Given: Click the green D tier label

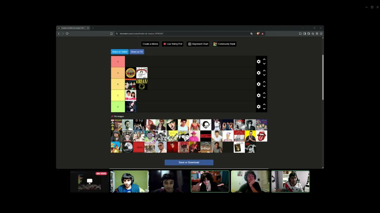Looking at the screenshot, I should point(118,106).
